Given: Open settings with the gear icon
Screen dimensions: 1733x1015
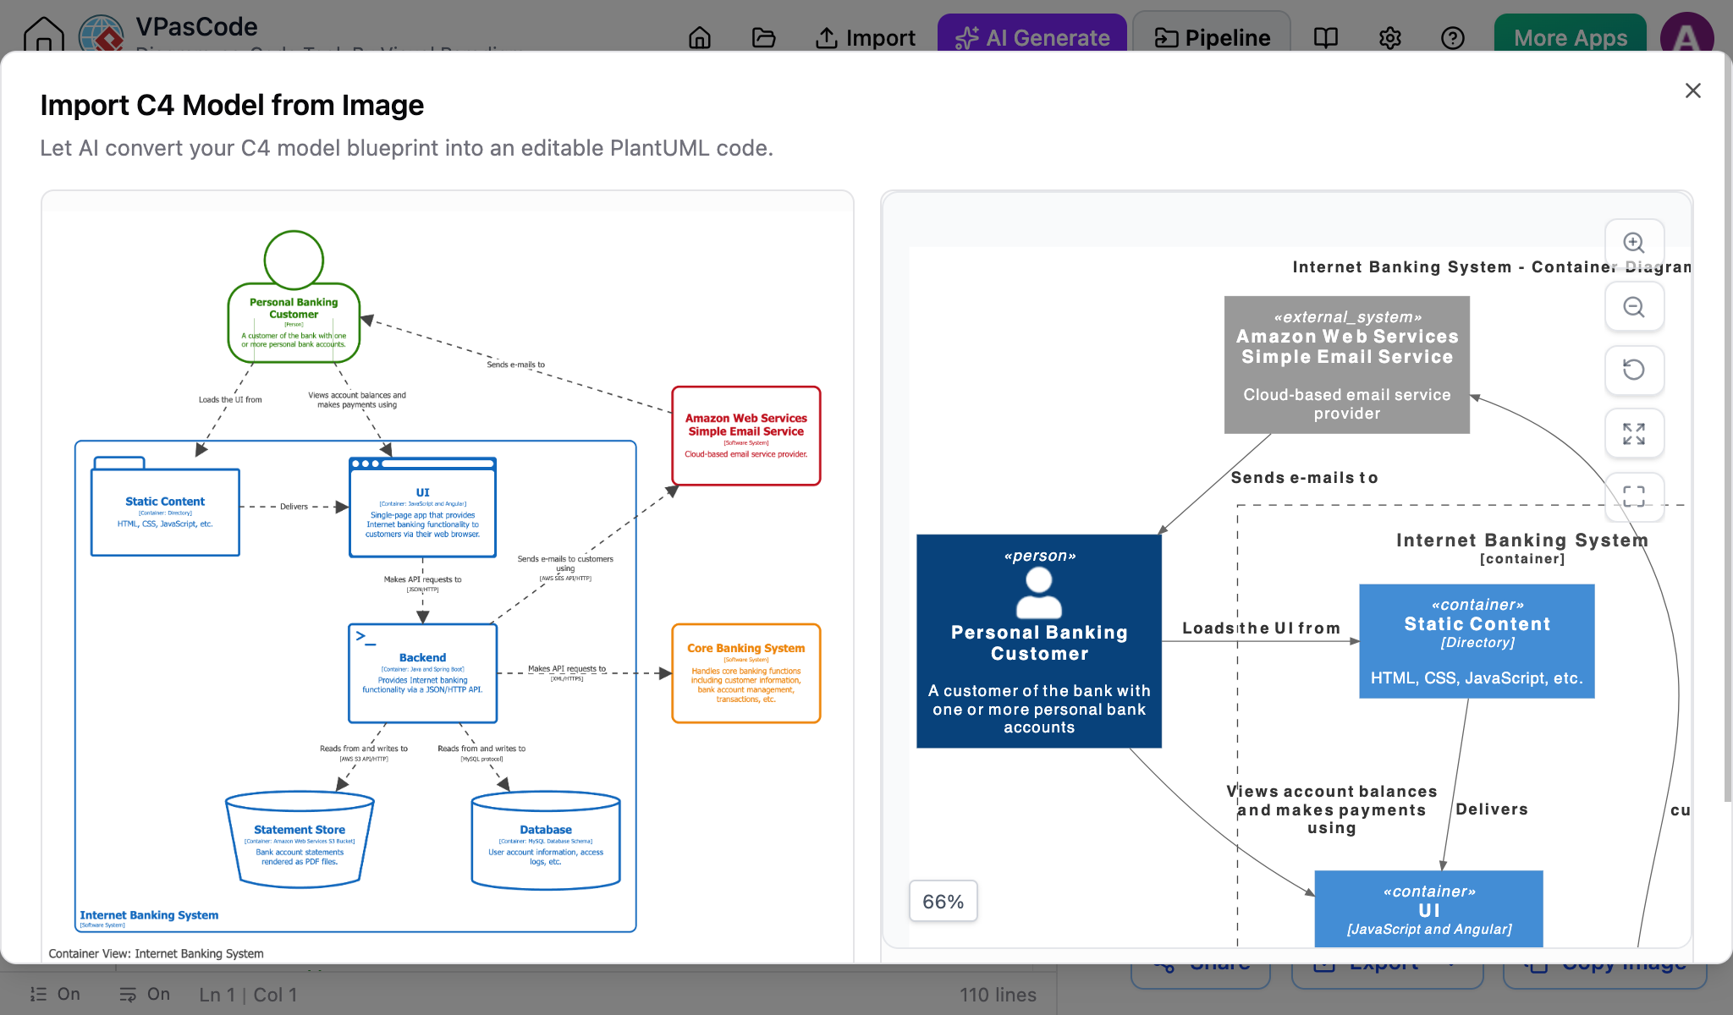Looking at the screenshot, I should (x=1390, y=38).
